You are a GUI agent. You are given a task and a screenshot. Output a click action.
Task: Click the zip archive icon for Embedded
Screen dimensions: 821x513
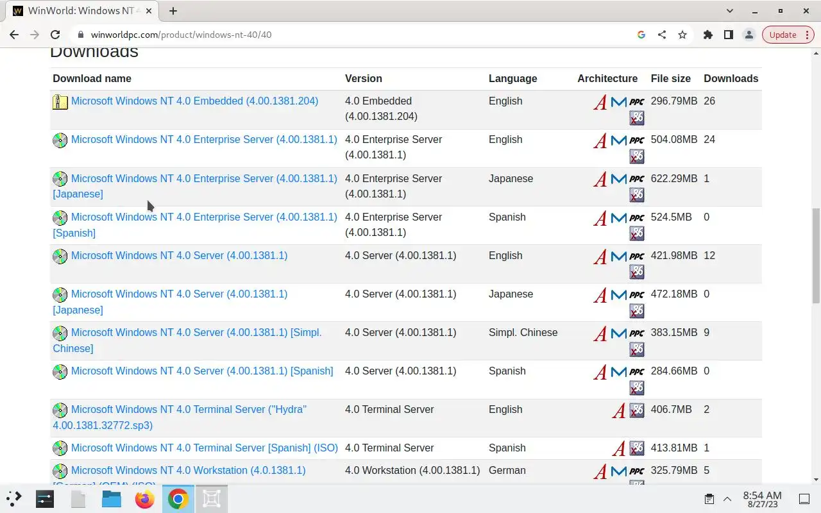[x=60, y=101]
